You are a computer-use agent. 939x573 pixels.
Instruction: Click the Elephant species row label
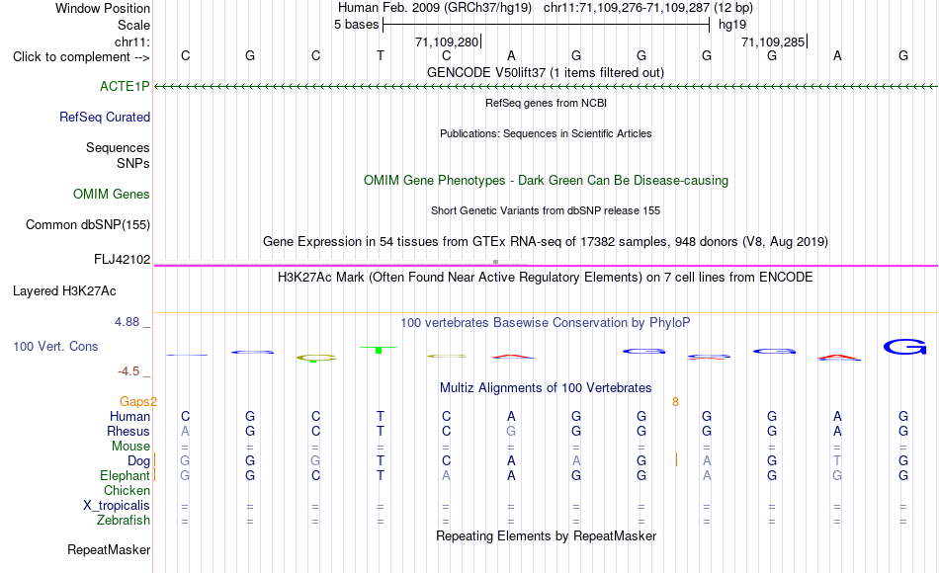tap(125, 475)
